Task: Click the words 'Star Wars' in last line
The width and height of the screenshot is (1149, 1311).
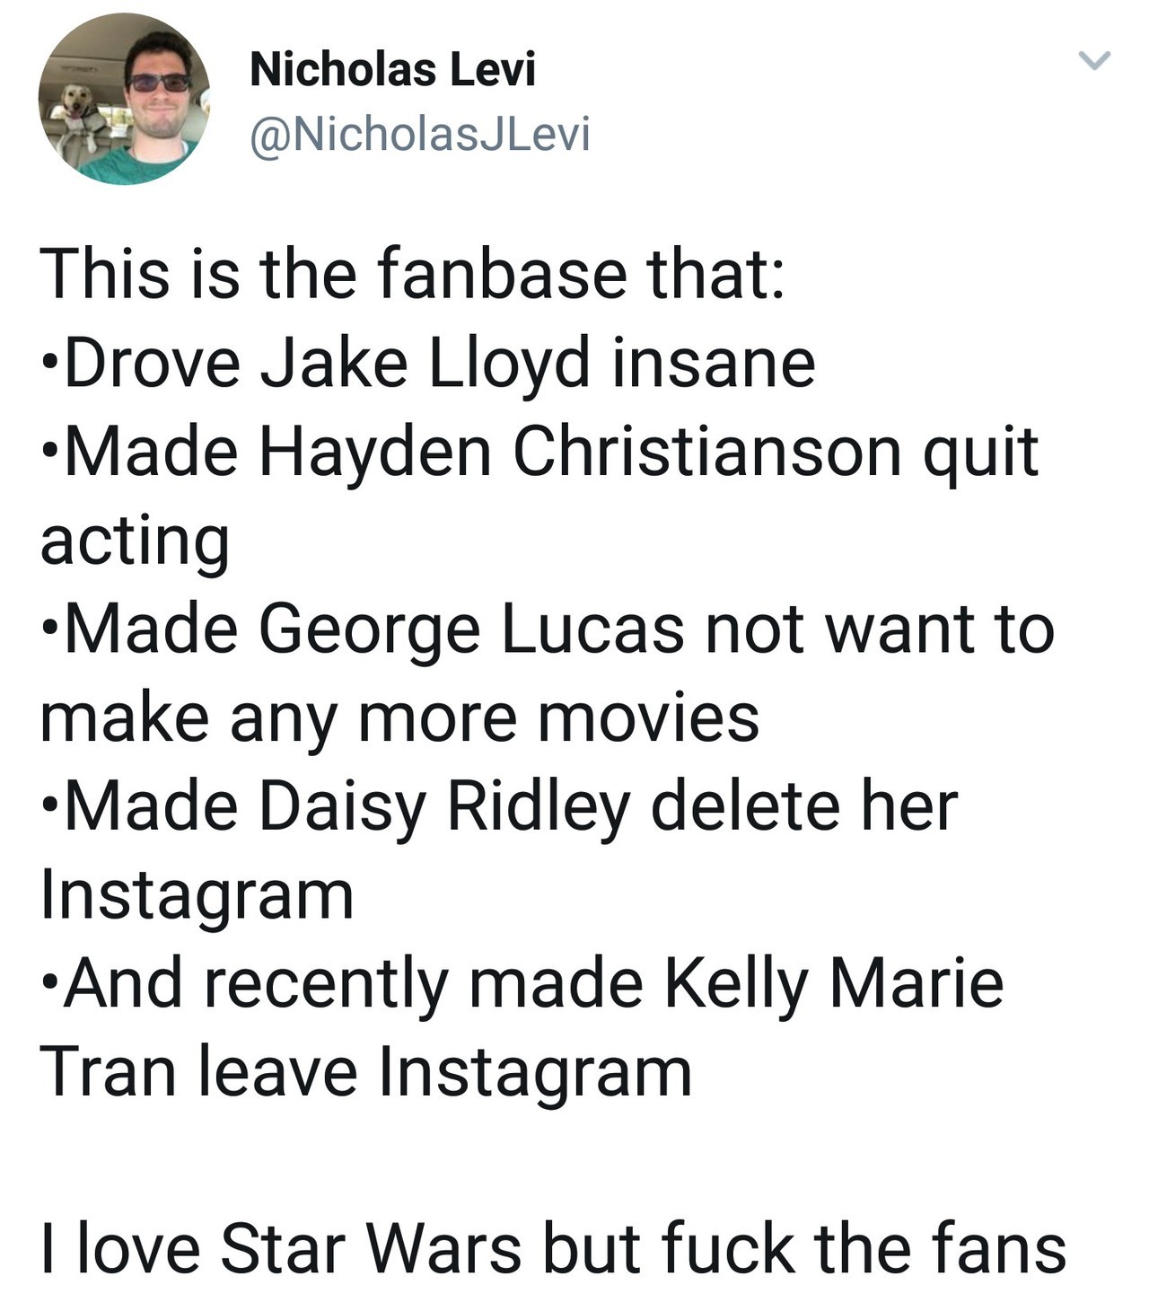Action: coord(370,1248)
